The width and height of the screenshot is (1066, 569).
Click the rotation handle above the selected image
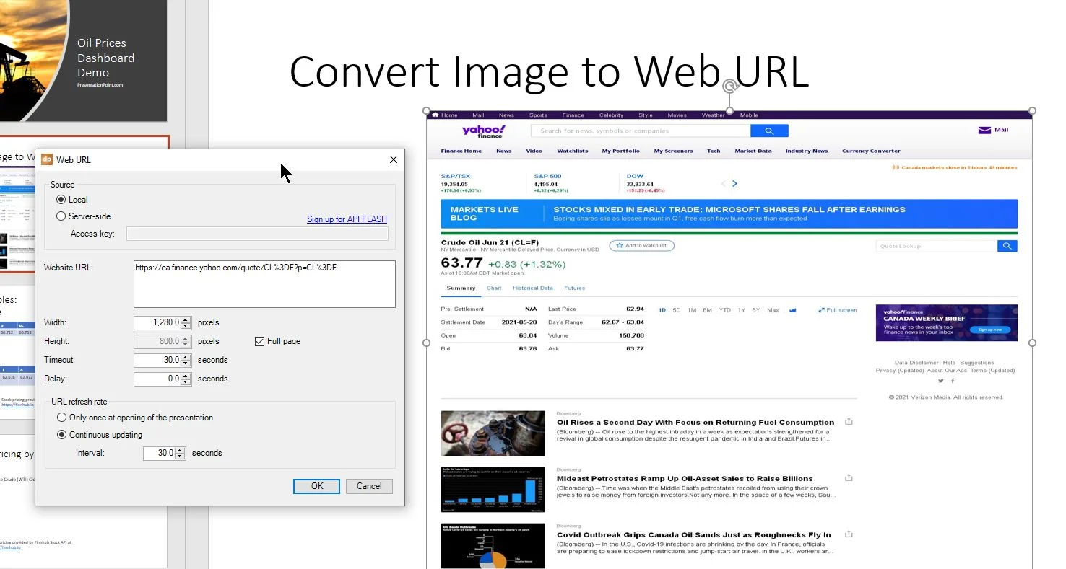click(729, 87)
